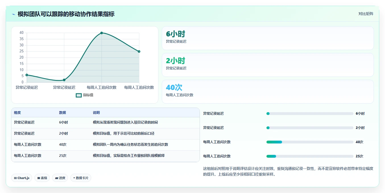385x193 pixels.
Task: Click the 数据卡片 tag chip
Action: pyautogui.click(x=81, y=178)
